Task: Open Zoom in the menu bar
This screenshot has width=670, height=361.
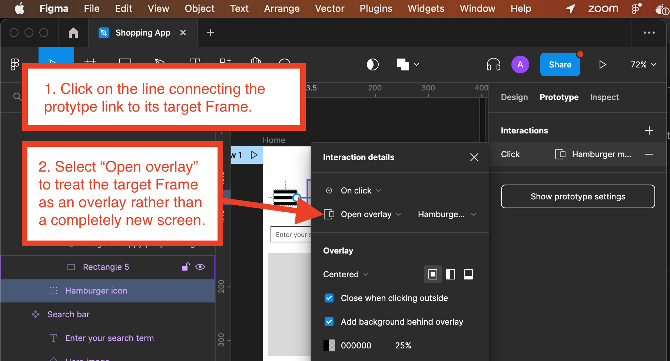Action: [603, 8]
